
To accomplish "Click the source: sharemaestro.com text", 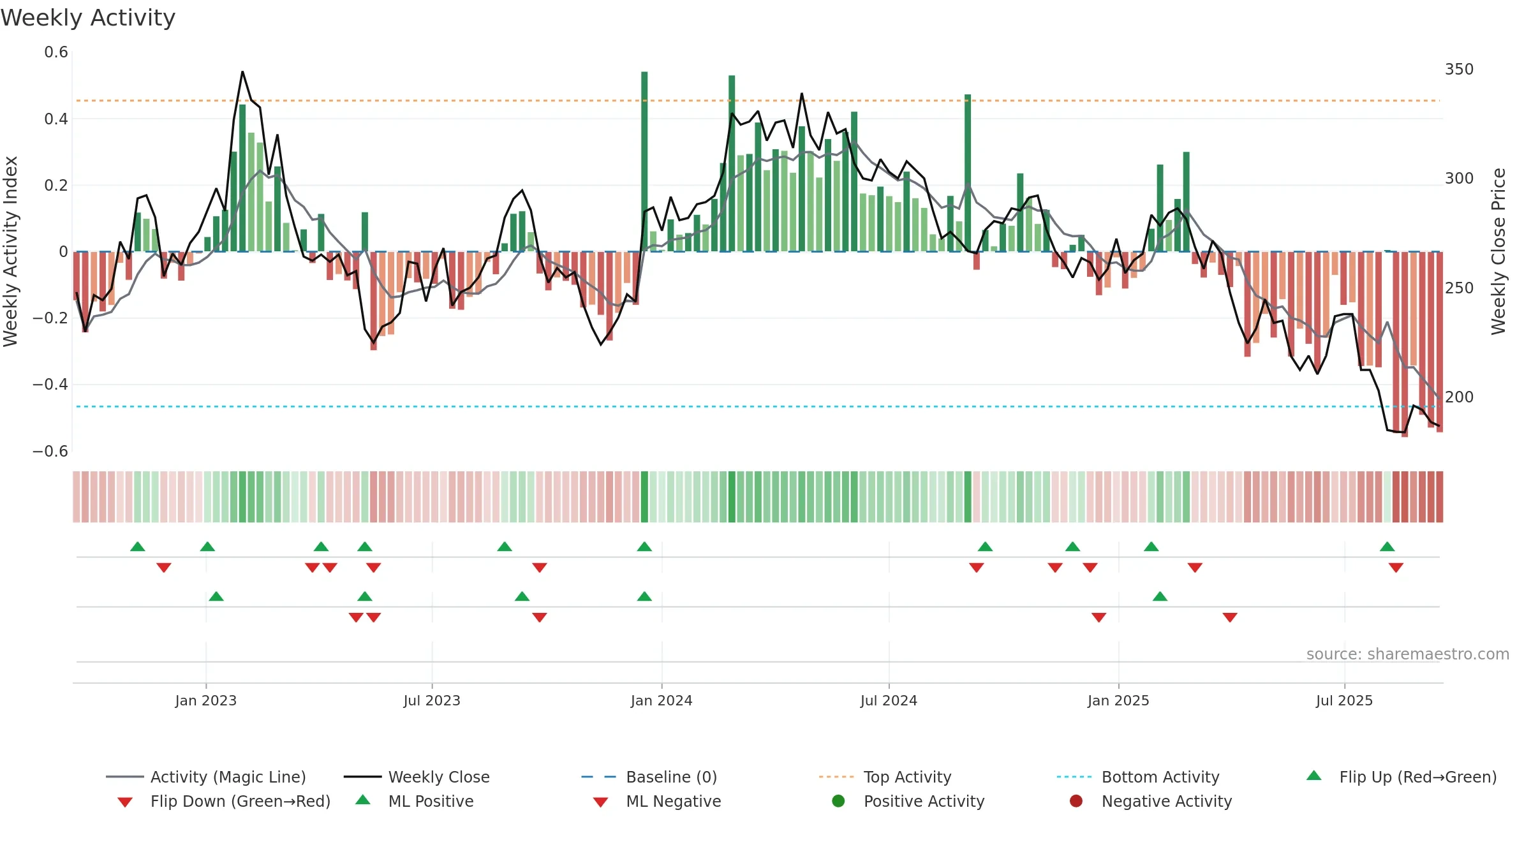I will tap(1408, 654).
